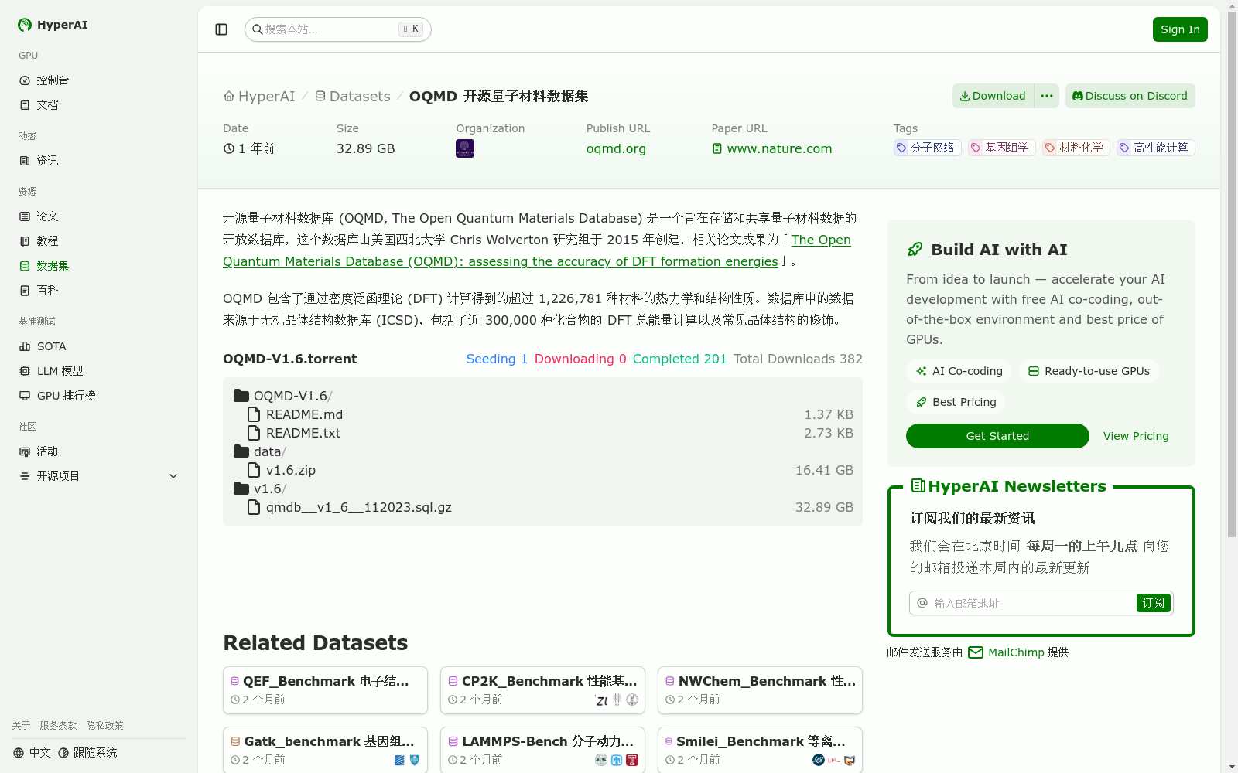Open the oqmd.org publish link

pyautogui.click(x=616, y=148)
